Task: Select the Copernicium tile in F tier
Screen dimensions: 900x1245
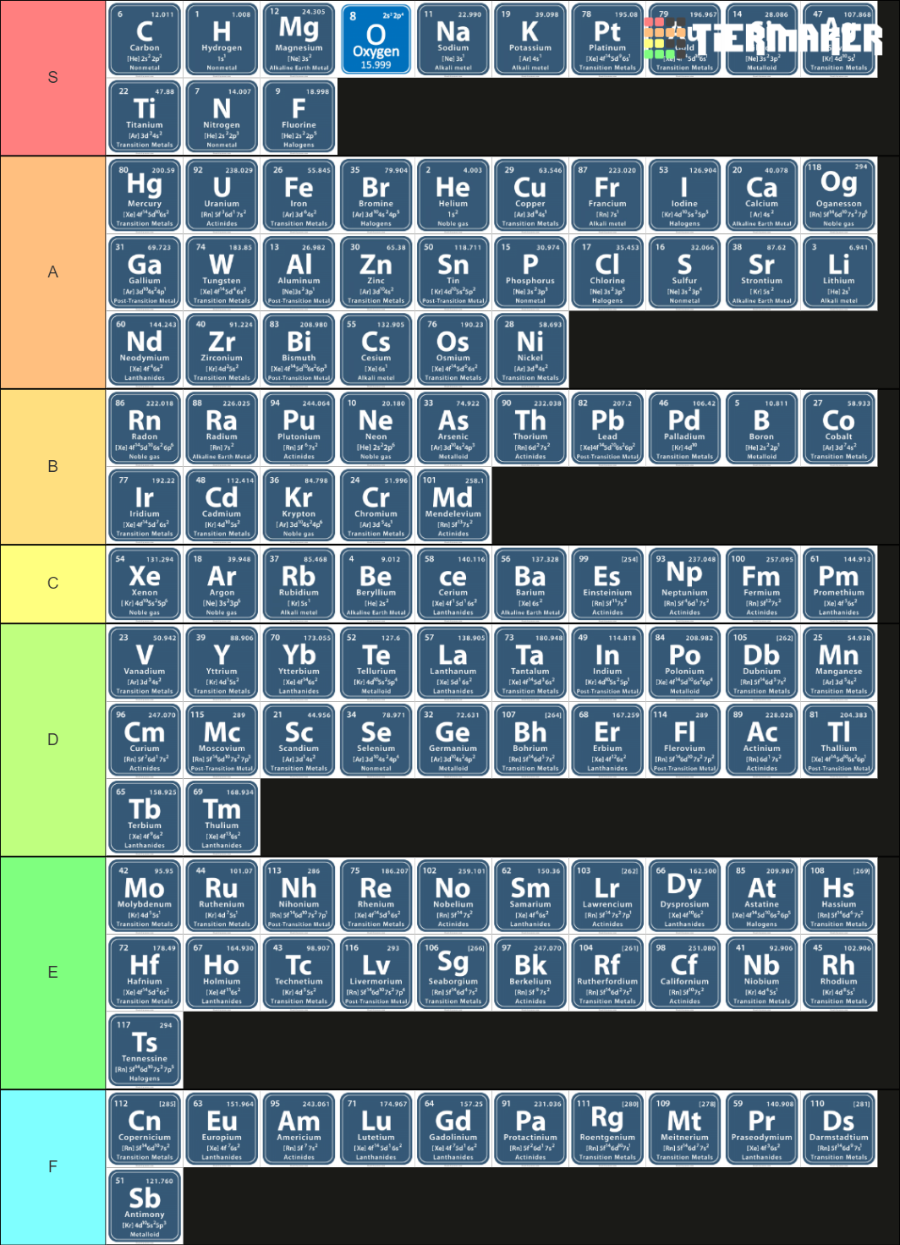Action: pos(144,1127)
